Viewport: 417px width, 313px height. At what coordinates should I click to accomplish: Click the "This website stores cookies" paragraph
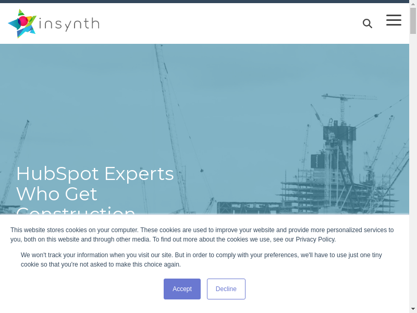click(x=202, y=235)
